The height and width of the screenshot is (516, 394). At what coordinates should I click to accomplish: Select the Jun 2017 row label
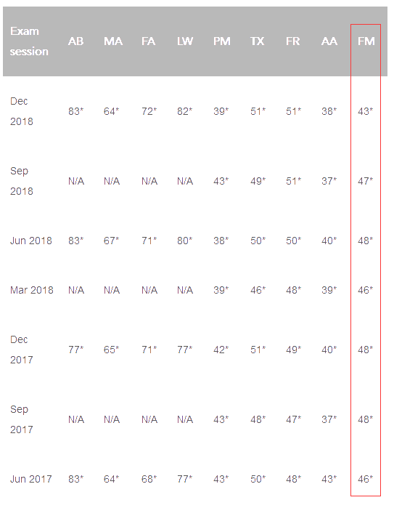coord(31,479)
